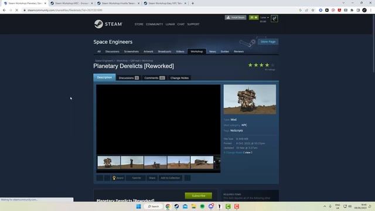Image resolution: width=375 pixels, height=211 pixels.
Task: Click the Steam logo in header
Action: [x=108, y=24]
